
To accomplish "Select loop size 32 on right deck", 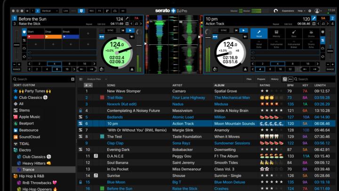I will pos(290,69).
